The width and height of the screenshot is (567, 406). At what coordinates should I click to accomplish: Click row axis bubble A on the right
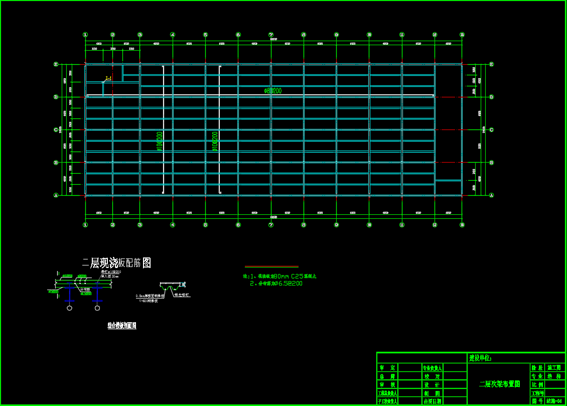(x=491, y=195)
